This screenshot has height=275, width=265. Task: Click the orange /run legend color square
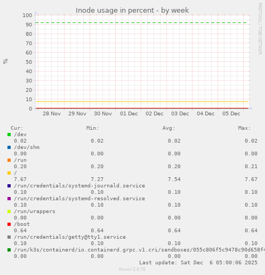(9, 160)
